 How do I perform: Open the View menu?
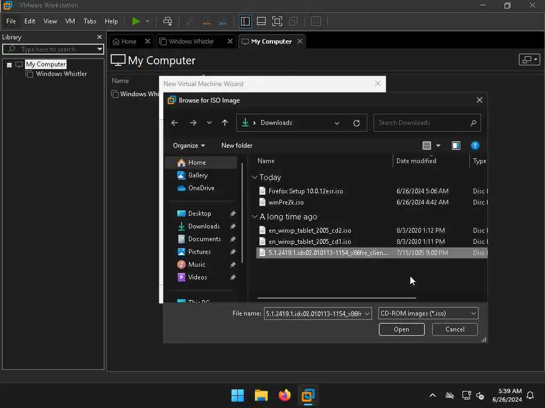point(50,21)
